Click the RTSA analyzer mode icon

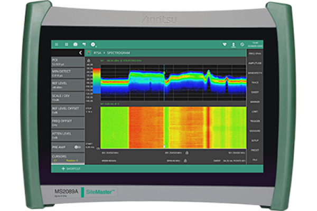click(89, 53)
